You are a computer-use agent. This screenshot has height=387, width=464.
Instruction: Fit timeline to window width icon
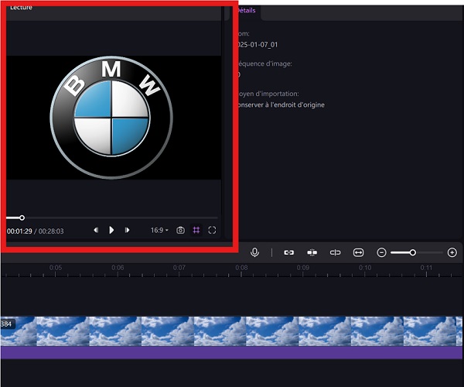[x=358, y=252]
